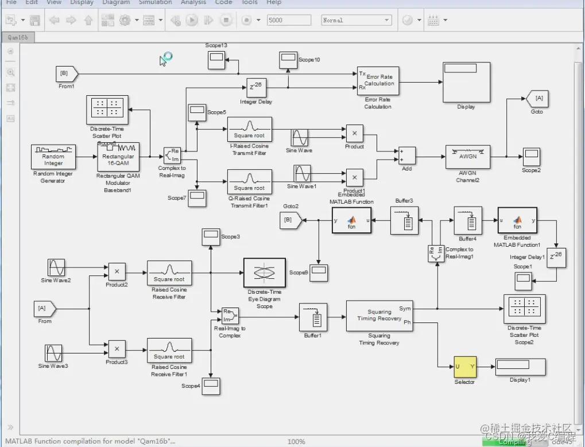585x447 pixels.
Task: Click the Step Forward toolbar icon
Action: [x=208, y=20]
